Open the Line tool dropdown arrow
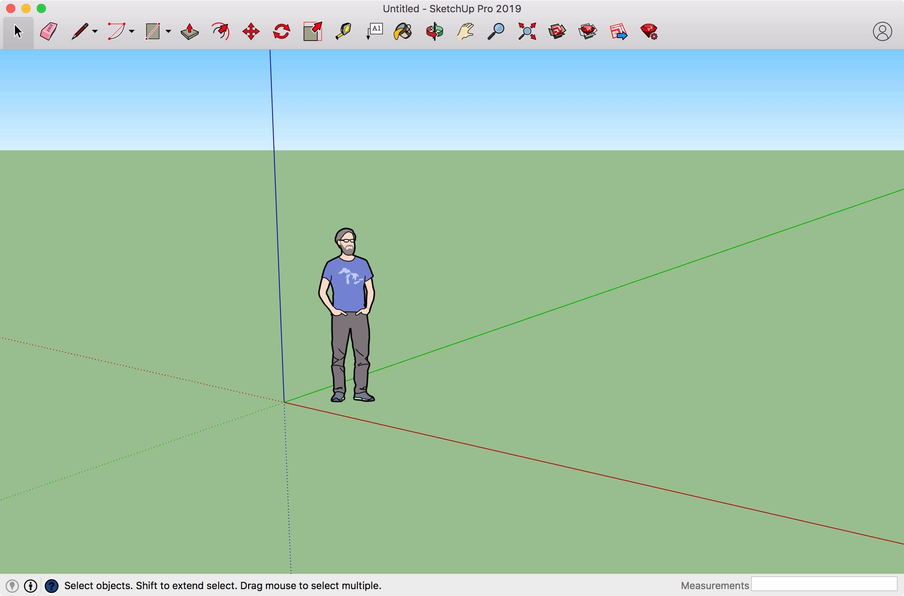904x596 pixels. (95, 32)
